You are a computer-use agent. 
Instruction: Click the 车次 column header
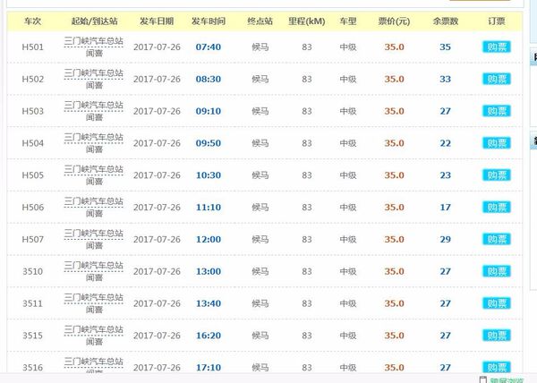coord(32,21)
